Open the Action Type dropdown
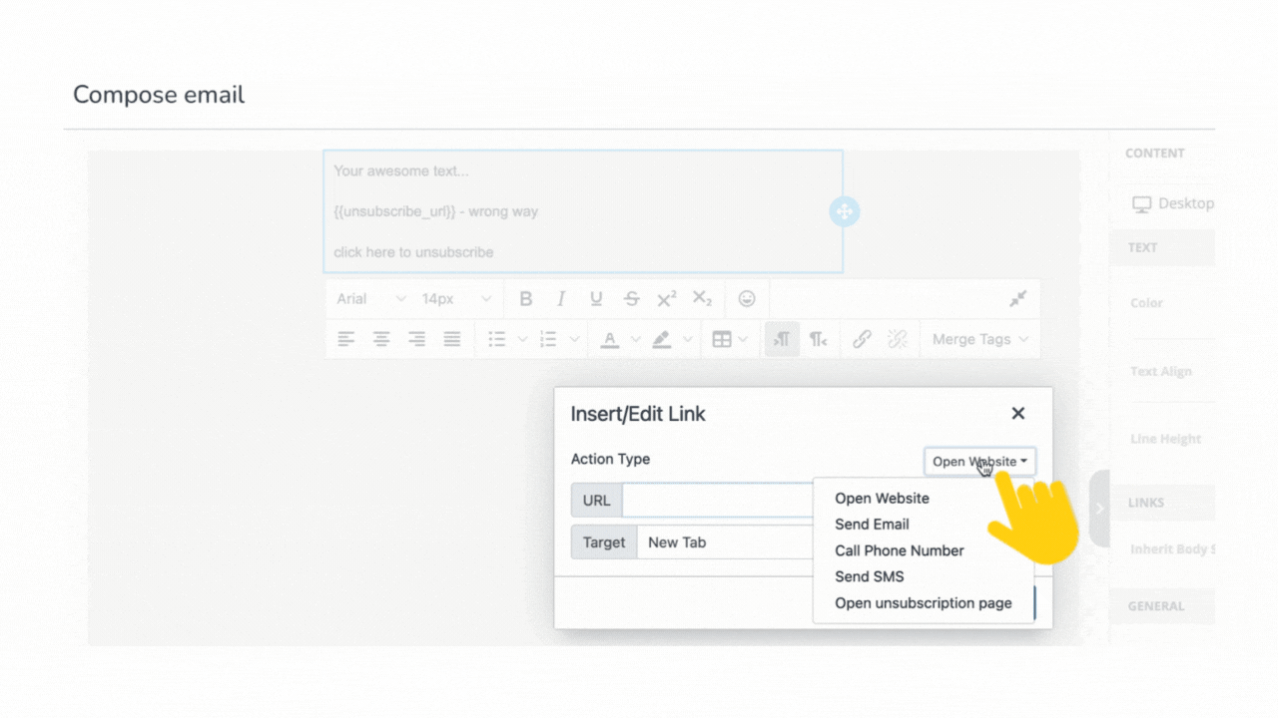This screenshot has height=718, width=1278. click(979, 461)
